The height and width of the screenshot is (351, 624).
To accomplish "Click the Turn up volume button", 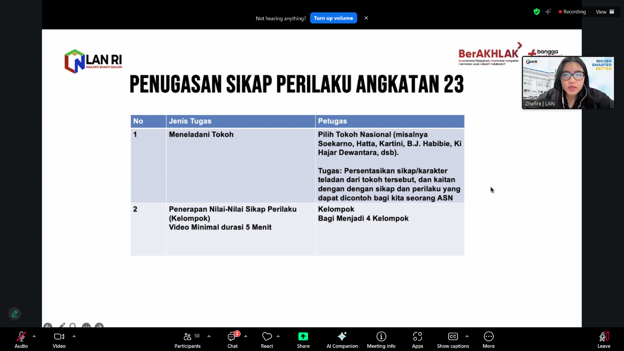I will pyautogui.click(x=333, y=18).
